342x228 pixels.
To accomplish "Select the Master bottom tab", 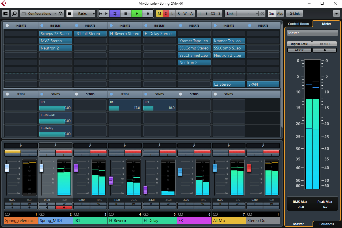I will coord(298,224).
